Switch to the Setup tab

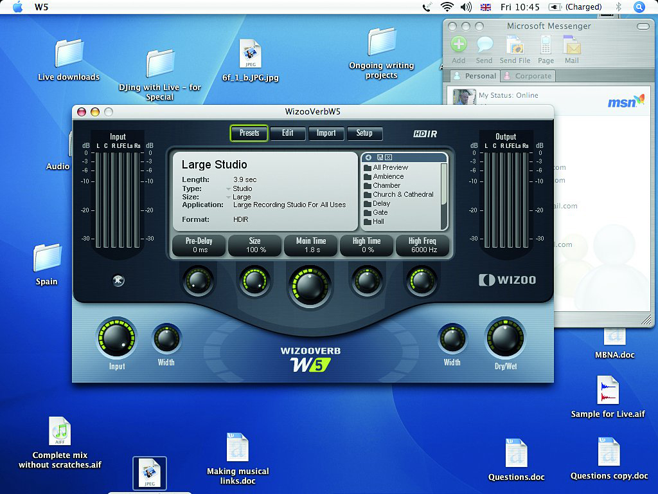pos(364,133)
